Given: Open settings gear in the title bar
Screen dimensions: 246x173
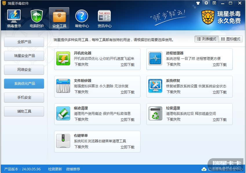Looking at the screenshot, I should [x=206, y=3].
